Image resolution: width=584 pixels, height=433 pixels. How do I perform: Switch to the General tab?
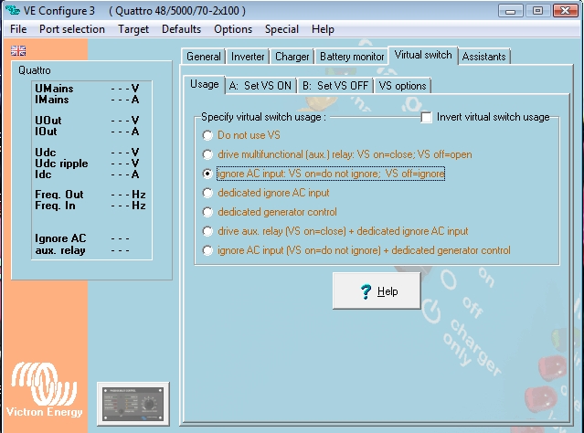[x=204, y=57]
